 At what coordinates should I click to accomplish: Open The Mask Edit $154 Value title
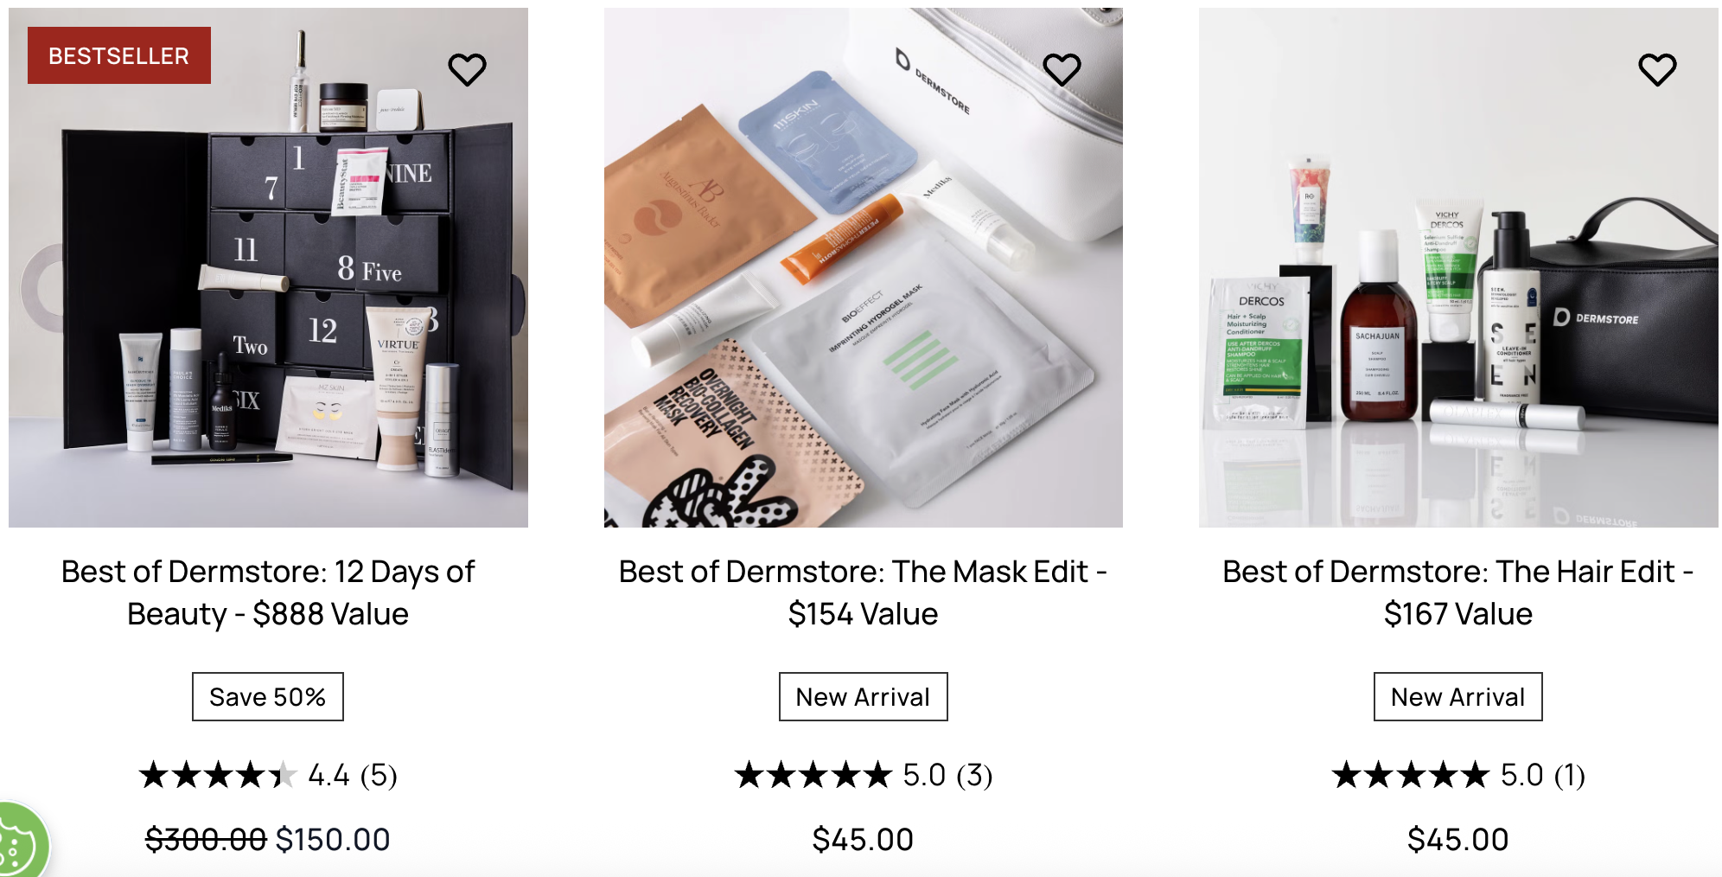(863, 592)
